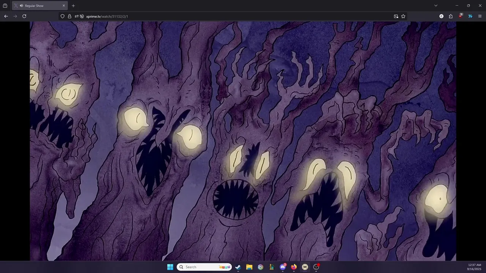Open the Extensions puzzle menu
Viewport: 486px width, 273px height.
pos(451,16)
